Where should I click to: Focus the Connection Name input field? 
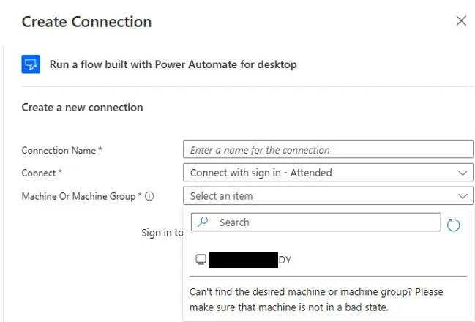(x=328, y=150)
